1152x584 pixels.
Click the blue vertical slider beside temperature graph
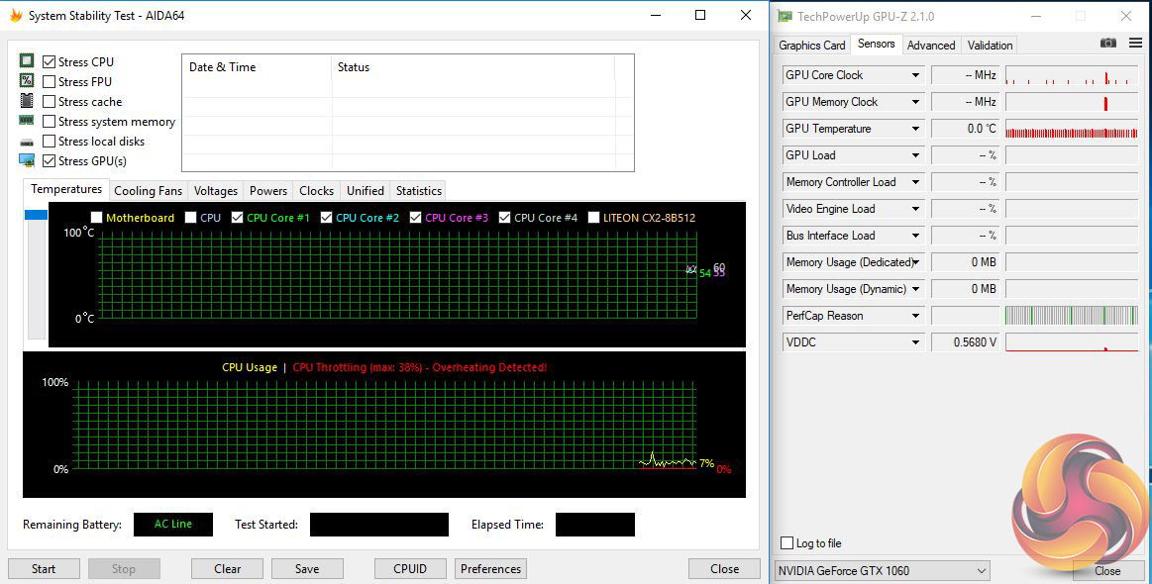(x=36, y=215)
